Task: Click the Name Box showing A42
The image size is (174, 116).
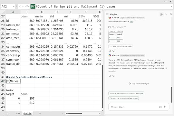Action: pyautogui.click(x=7, y=6)
